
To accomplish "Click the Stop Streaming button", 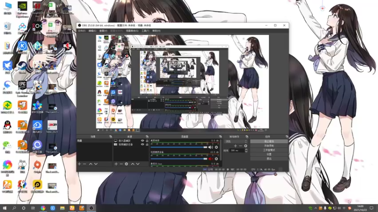I will [269, 141].
